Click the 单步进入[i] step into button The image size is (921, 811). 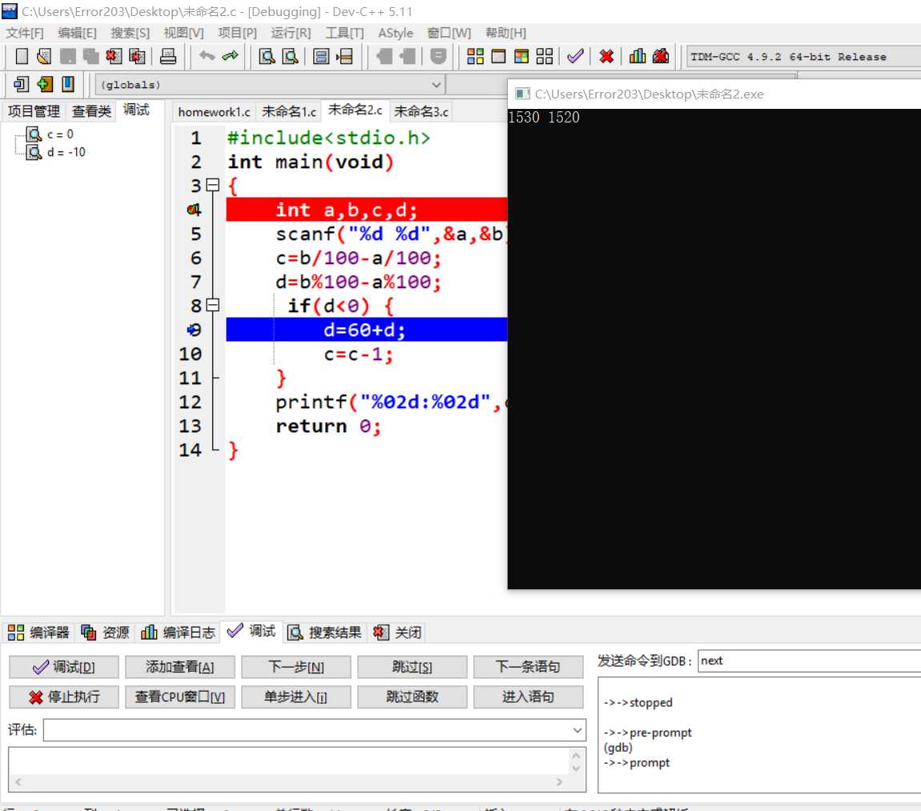[296, 697]
